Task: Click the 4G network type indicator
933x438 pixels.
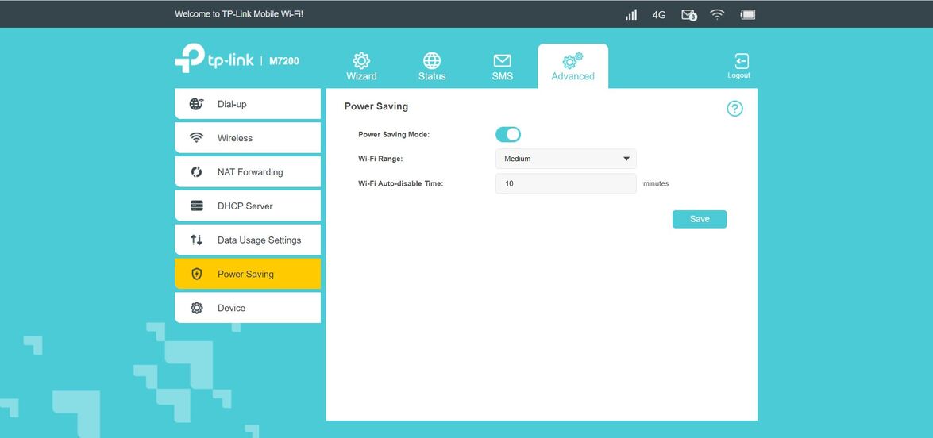Action: [x=659, y=14]
